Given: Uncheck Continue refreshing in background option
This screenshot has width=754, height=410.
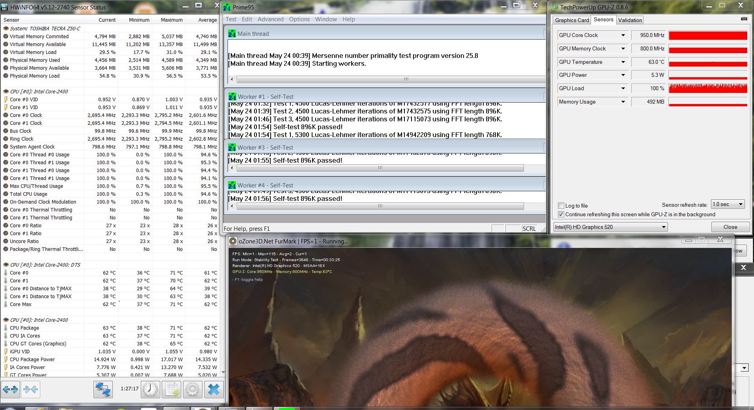Looking at the screenshot, I should tap(561, 214).
